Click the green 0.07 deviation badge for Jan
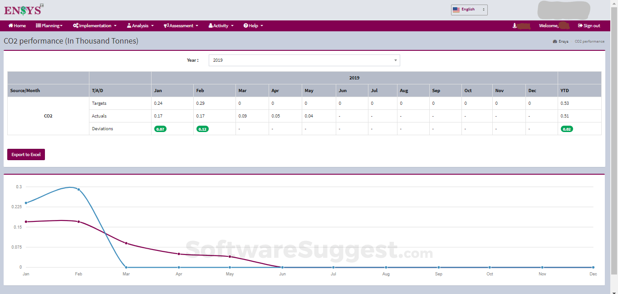Image resolution: width=618 pixels, height=294 pixels. tap(161, 129)
